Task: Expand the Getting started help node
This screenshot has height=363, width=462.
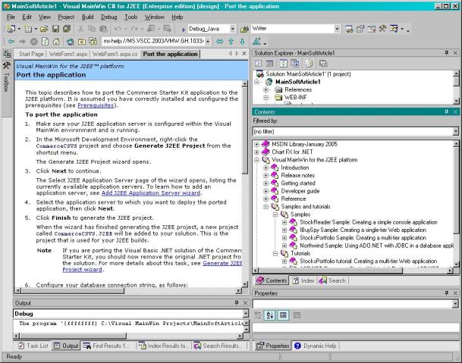Action: [x=266, y=183]
